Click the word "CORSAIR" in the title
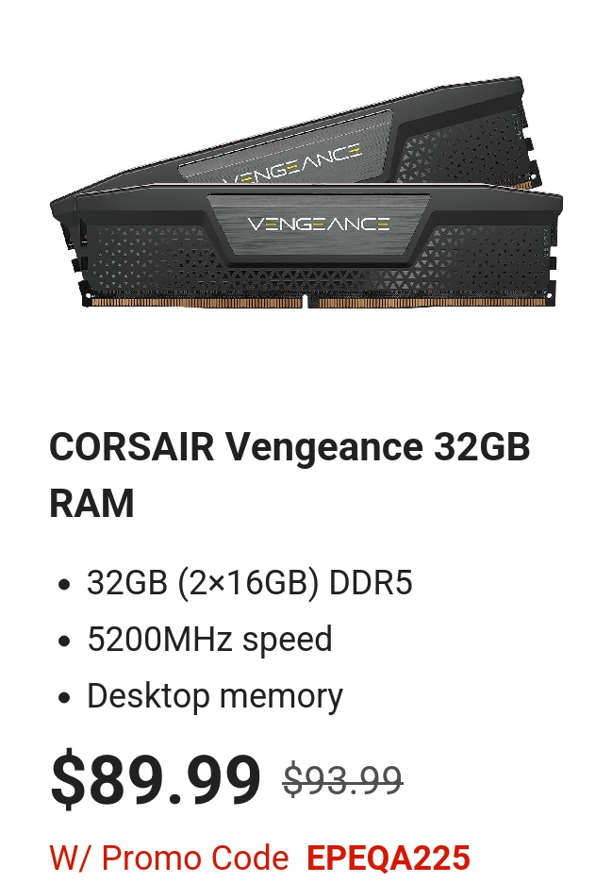Screen dimensions: 612x883 coord(132,446)
